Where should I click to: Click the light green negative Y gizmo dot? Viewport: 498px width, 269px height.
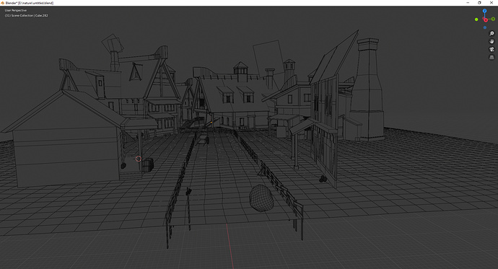click(476, 19)
